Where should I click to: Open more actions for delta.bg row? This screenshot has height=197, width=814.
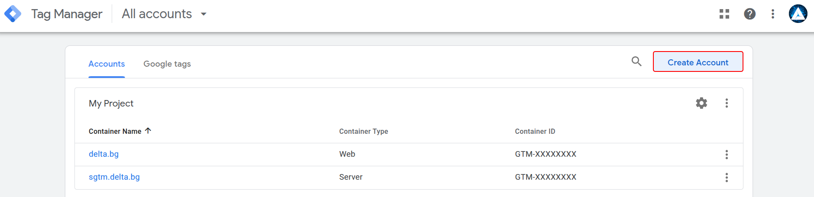click(x=727, y=155)
